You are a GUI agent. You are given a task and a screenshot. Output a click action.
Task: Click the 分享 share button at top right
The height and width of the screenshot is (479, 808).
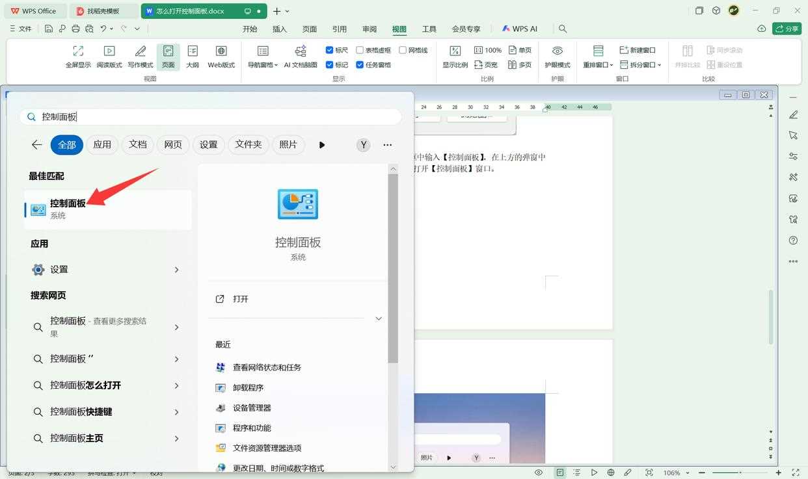click(787, 29)
